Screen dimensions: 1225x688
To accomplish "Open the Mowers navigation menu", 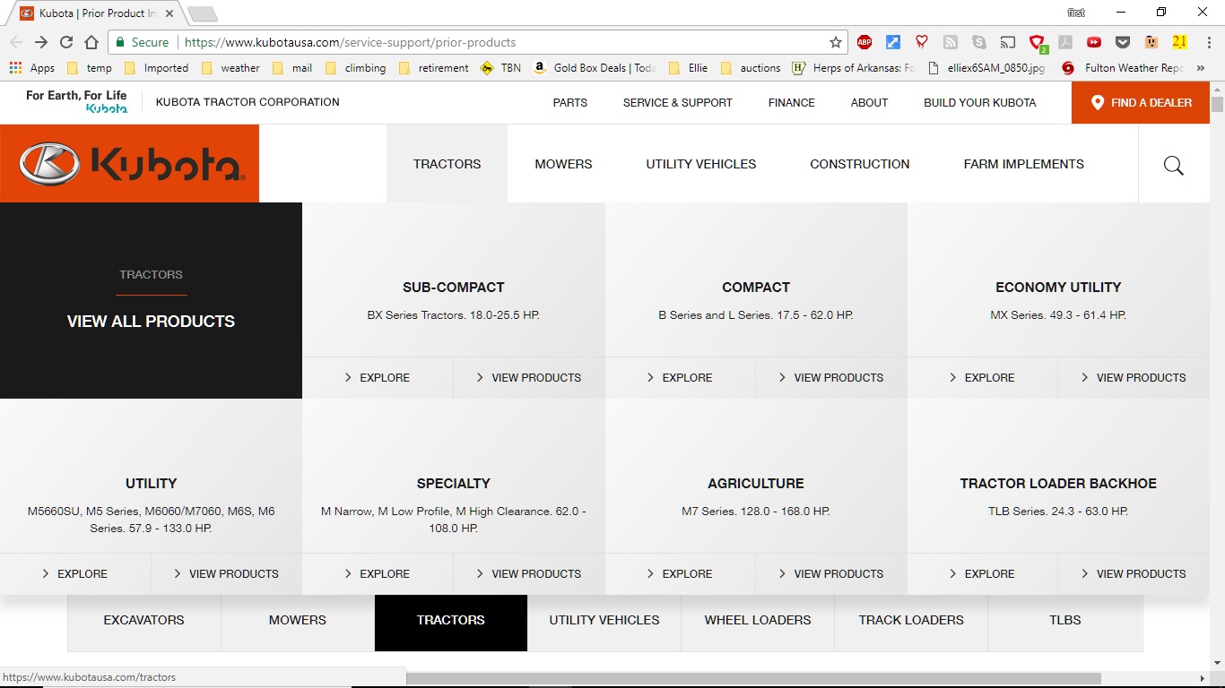I will 563,164.
